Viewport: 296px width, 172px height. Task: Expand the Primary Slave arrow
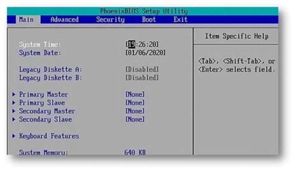(x=14, y=102)
